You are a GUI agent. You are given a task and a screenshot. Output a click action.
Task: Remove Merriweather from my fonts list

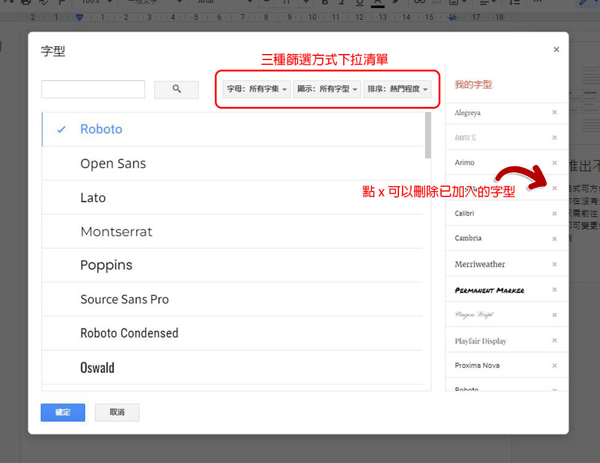pos(554,264)
